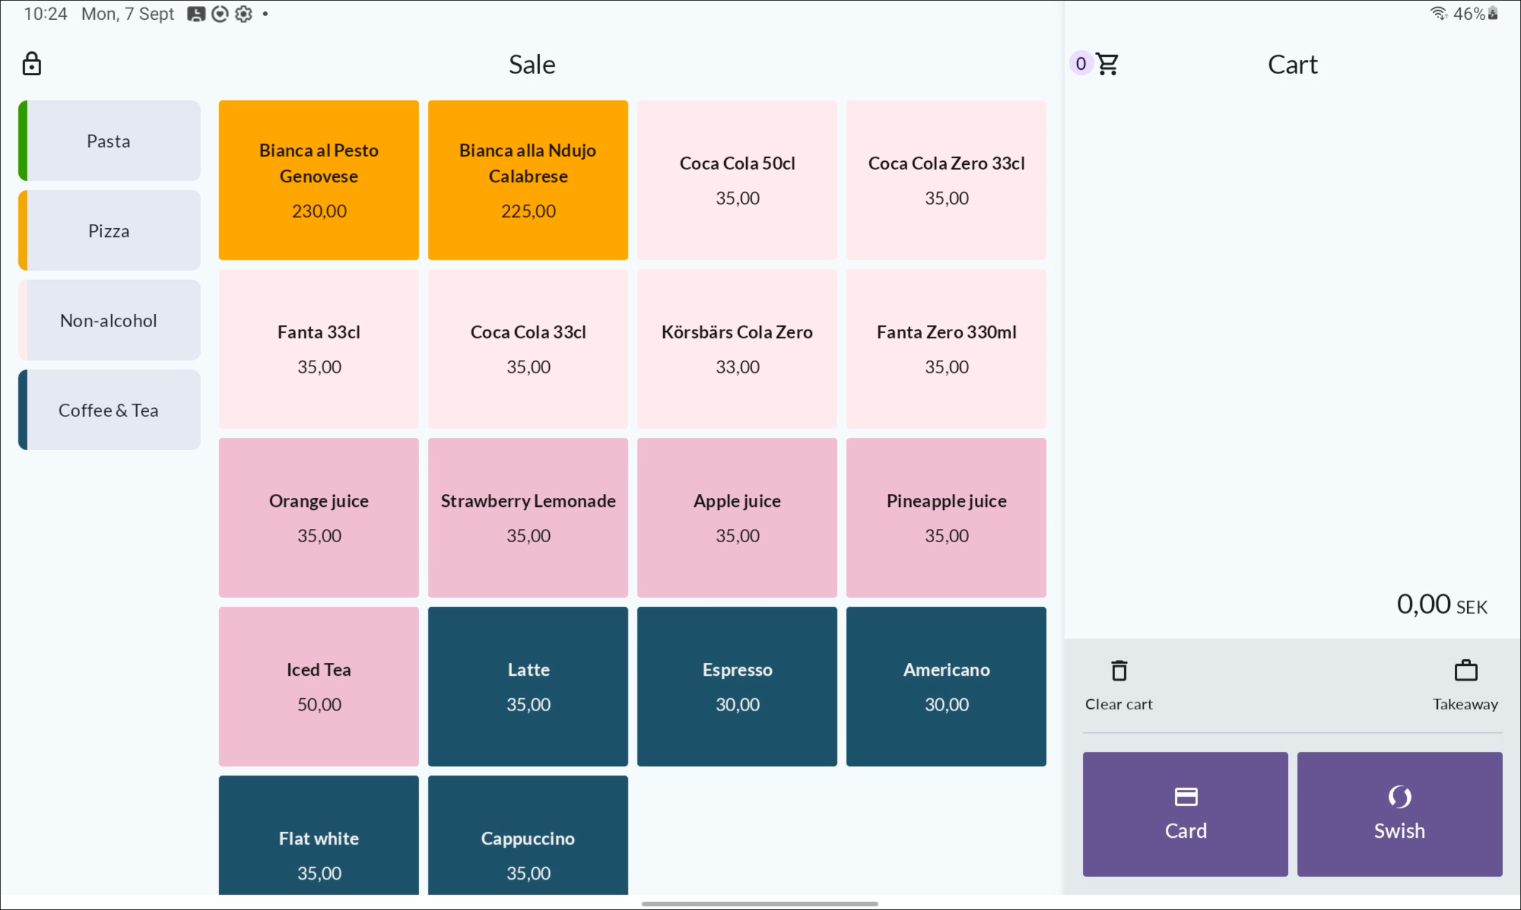The image size is (1521, 910).
Task: Switch to the Non-alcohol category
Action: pyautogui.click(x=109, y=320)
